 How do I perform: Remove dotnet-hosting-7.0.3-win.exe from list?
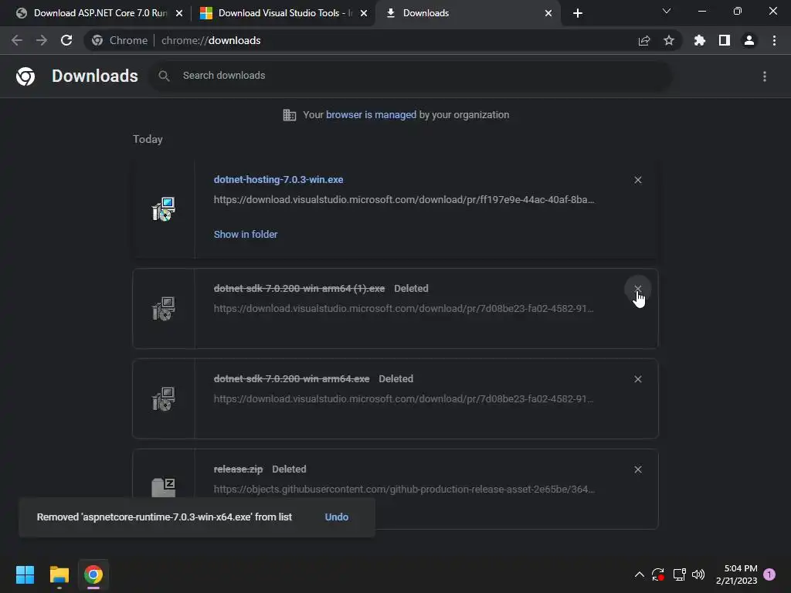(x=638, y=180)
